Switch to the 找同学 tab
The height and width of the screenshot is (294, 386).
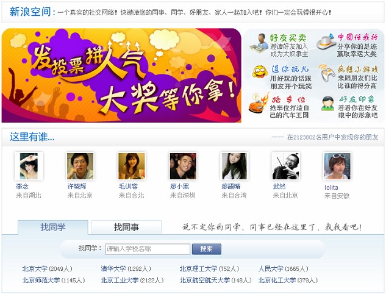tap(53, 227)
